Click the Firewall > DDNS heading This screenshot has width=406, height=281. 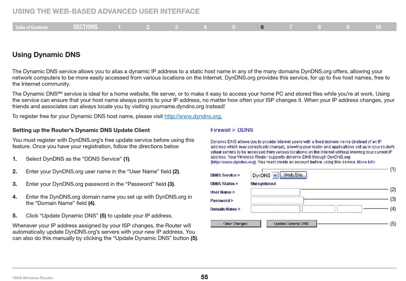click(232, 130)
